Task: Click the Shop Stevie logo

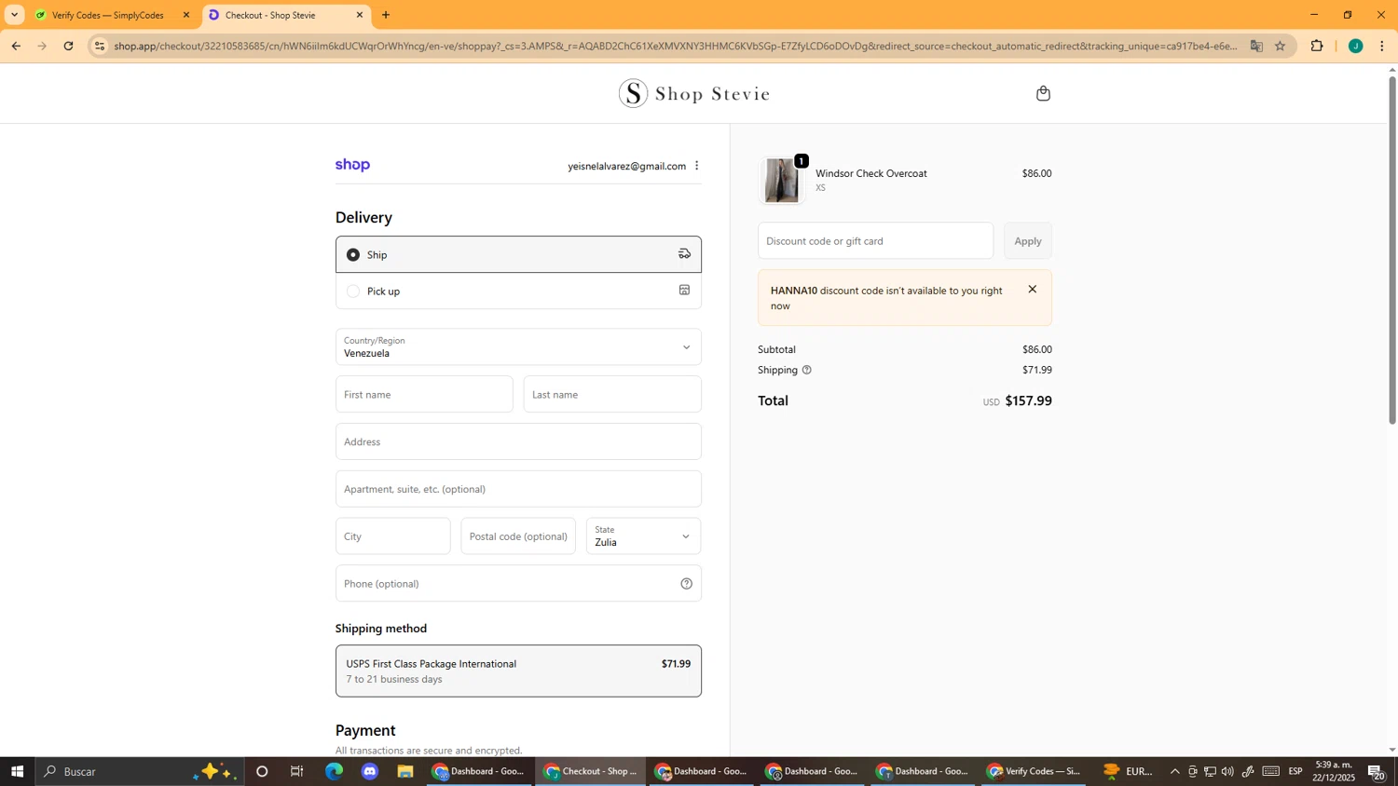Action: pos(694,93)
